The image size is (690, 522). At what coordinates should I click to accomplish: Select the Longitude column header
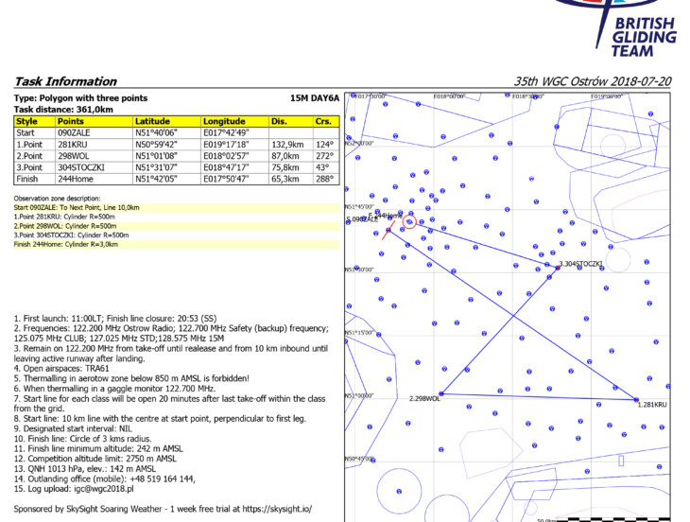224,121
